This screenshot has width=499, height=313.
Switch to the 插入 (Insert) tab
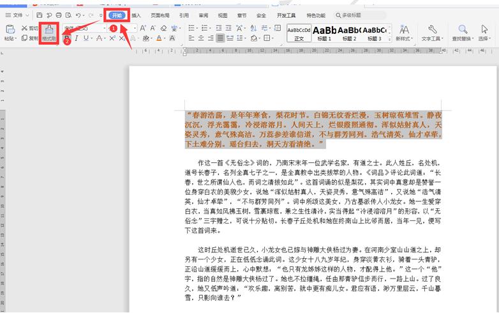136,15
